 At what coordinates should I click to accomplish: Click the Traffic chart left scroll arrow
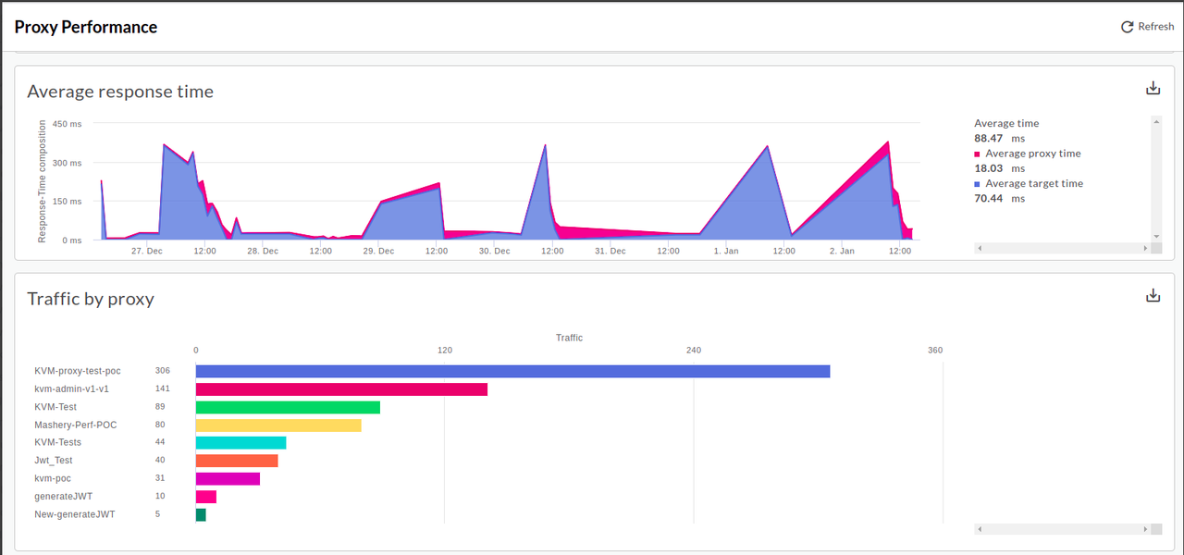point(979,529)
